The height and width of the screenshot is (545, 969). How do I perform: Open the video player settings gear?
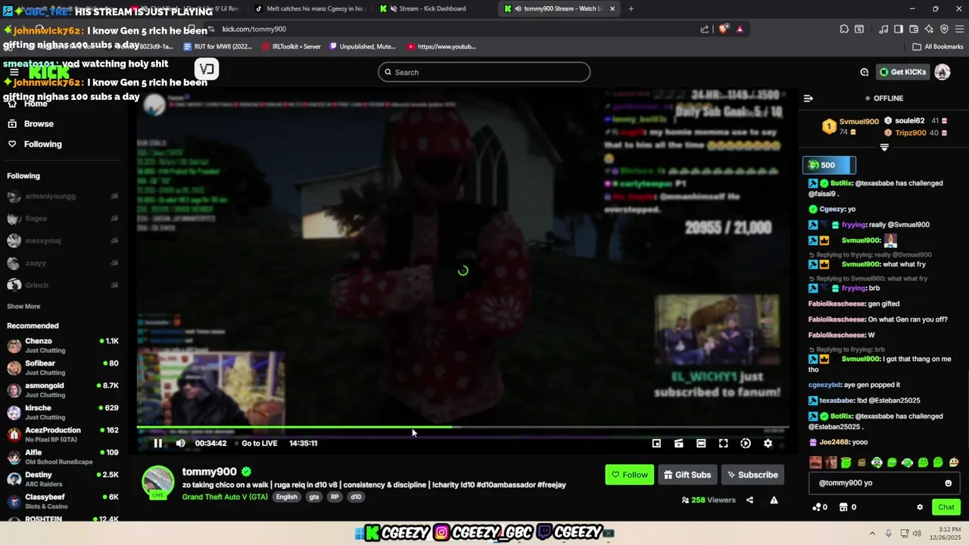tap(768, 444)
